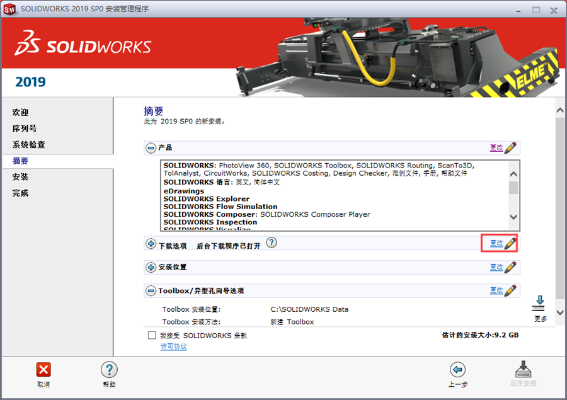This screenshot has height=400, width=567.
Task: Click the eDrawings entry in product list
Action: (184, 191)
